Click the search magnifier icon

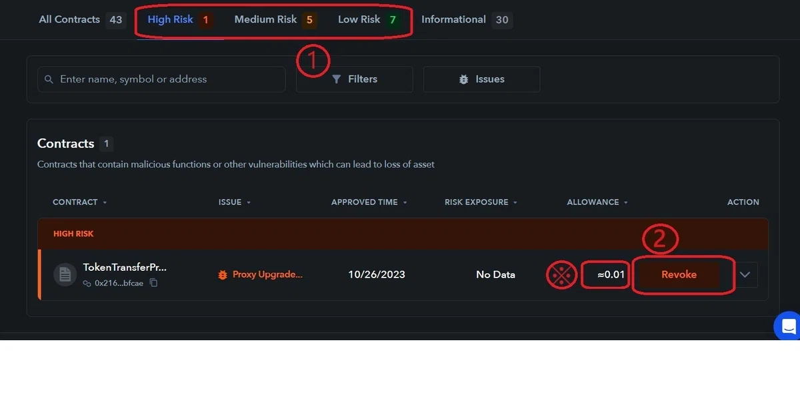49,79
